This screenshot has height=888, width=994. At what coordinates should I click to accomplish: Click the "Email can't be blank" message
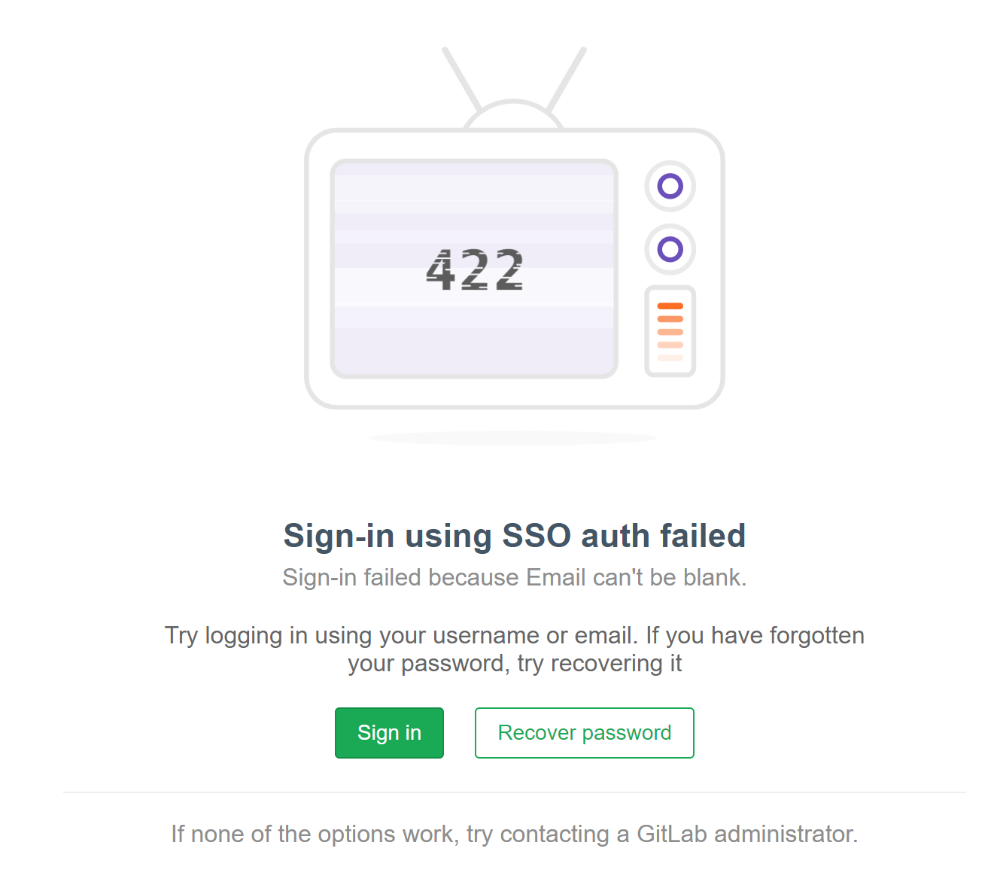click(636, 577)
